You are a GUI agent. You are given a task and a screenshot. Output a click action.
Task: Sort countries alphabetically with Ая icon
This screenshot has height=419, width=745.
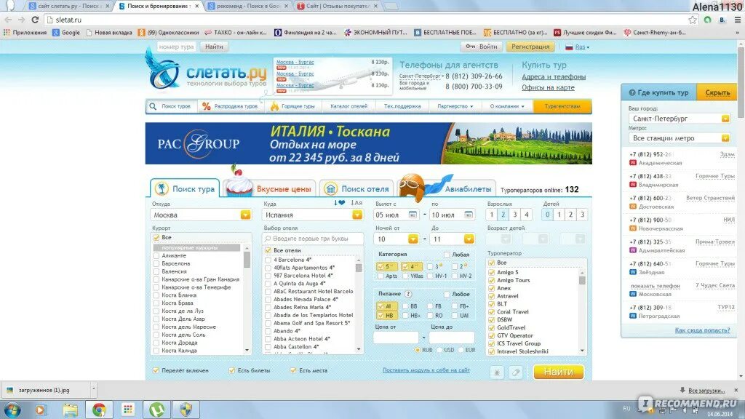click(356, 203)
